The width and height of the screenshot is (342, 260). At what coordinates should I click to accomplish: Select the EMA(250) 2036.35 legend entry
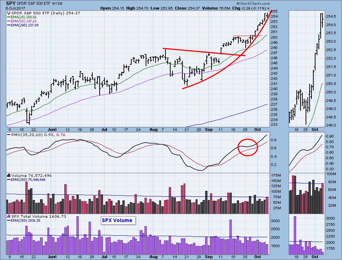(x=24, y=221)
